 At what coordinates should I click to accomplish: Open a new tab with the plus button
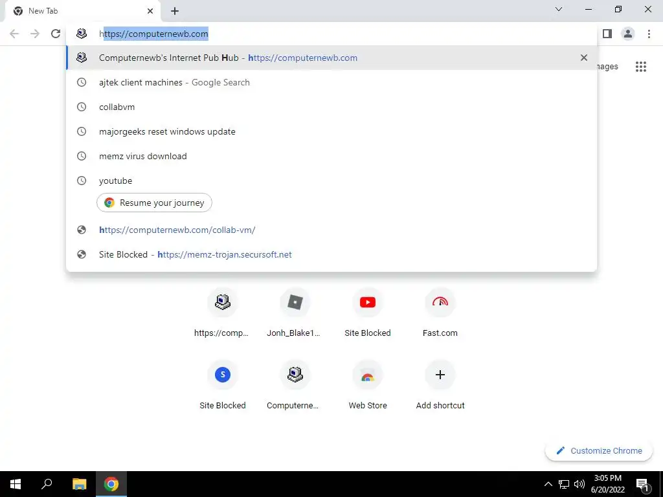point(175,11)
